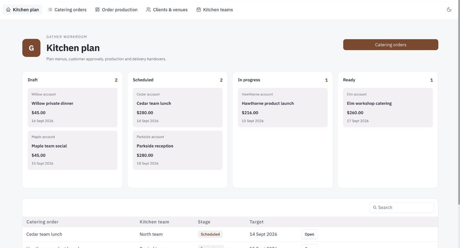Open the Willow private dinner card

click(72, 107)
